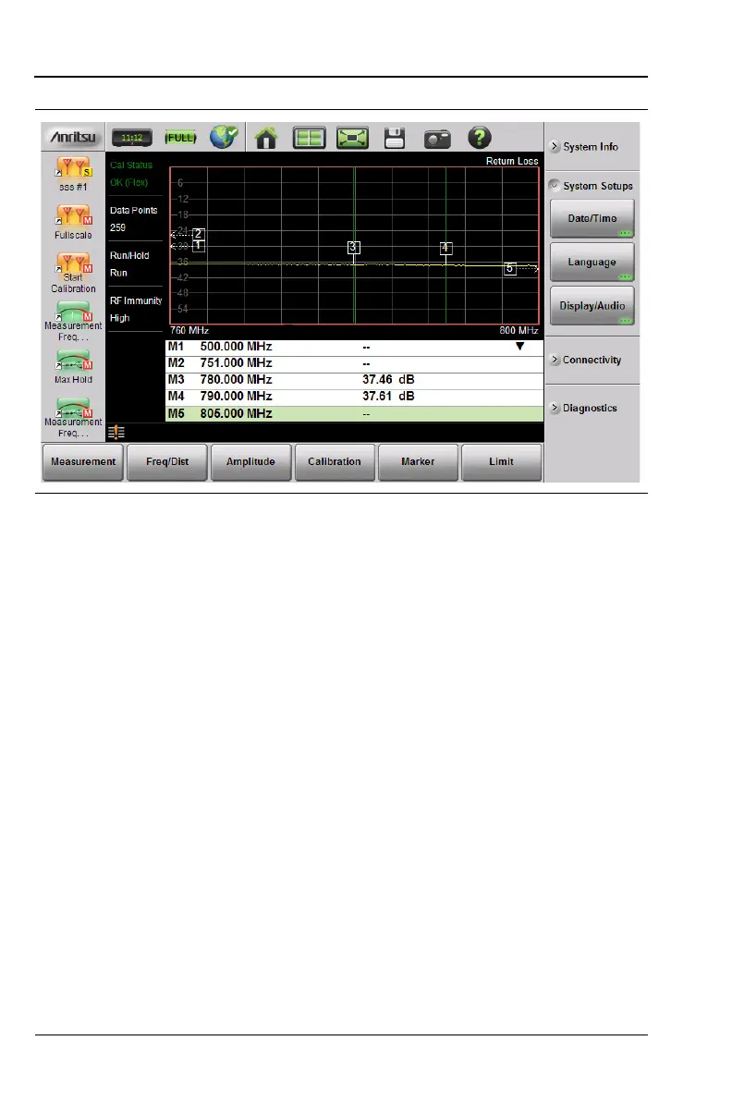Select marker 5 on the trace
The width and height of the screenshot is (732, 1102).
510,268
